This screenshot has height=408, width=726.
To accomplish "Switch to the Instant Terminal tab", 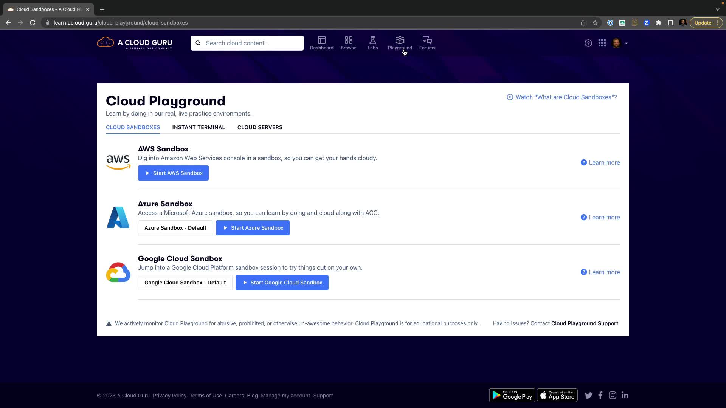I will [x=199, y=127].
